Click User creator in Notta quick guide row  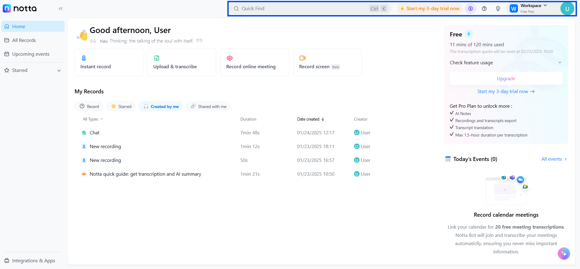[x=362, y=174]
